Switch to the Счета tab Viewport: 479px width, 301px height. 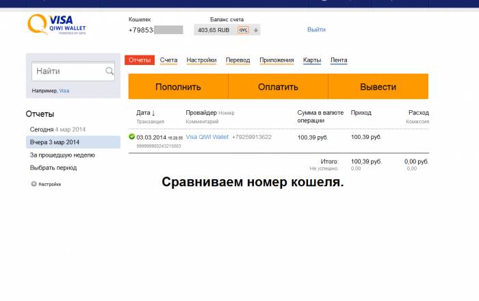(x=168, y=60)
